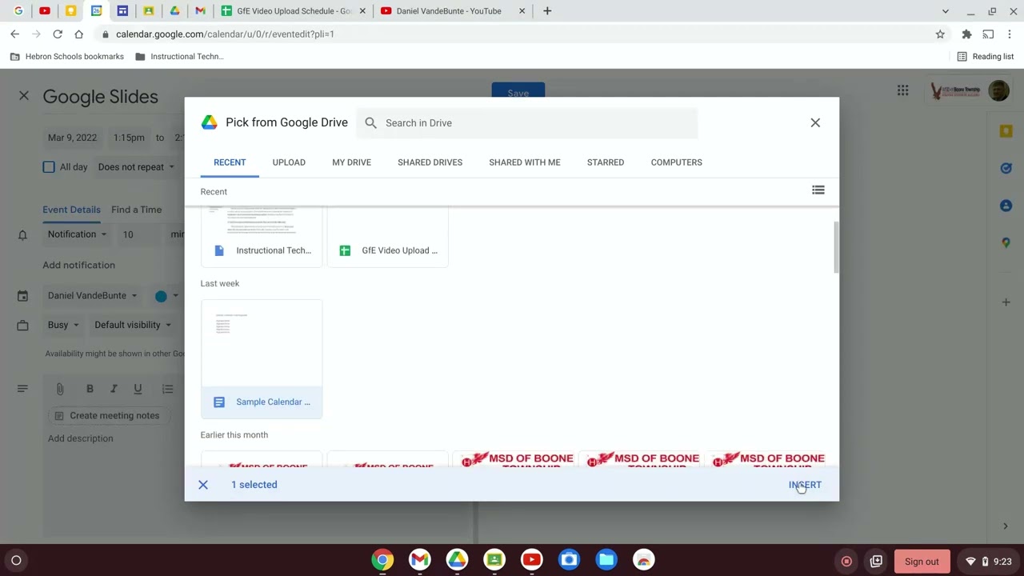
Task: Switch to the RECENT tab
Action: [x=230, y=162]
